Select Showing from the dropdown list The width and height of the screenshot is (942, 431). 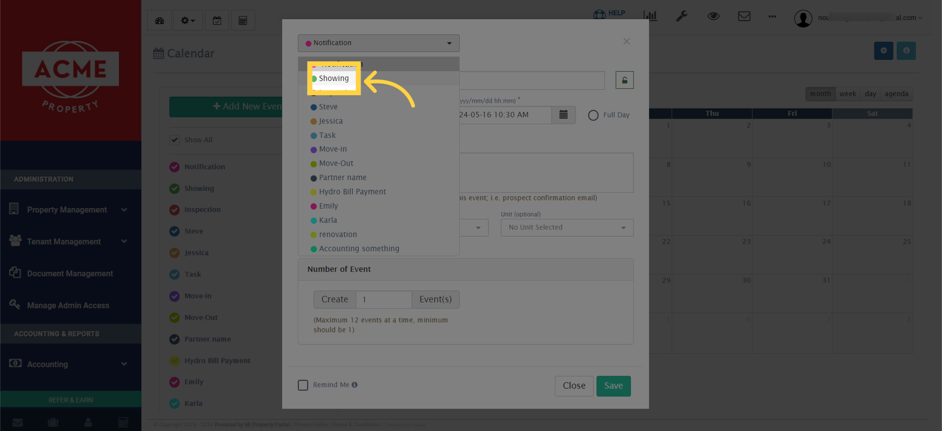(x=379, y=79)
